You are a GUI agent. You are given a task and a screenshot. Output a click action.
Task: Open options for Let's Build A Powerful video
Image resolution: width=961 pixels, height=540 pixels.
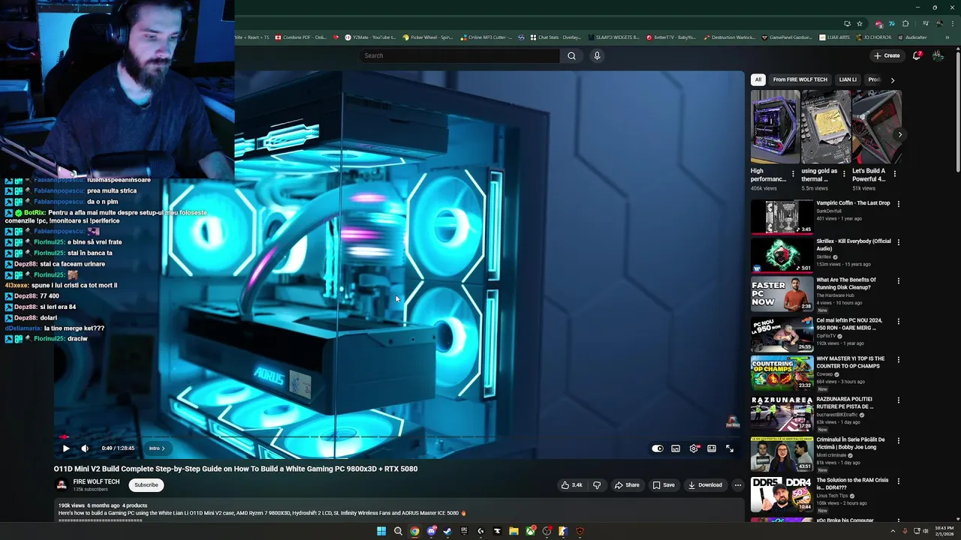coord(894,173)
